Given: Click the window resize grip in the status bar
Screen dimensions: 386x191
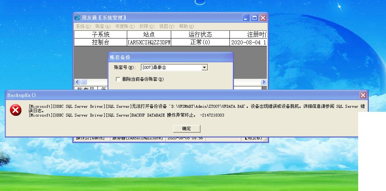Looking at the screenshot, I should coord(265,139).
